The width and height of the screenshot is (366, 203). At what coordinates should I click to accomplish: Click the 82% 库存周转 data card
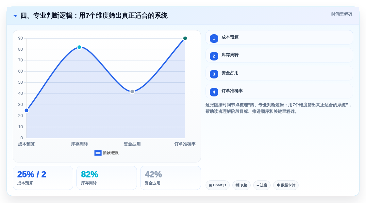coord(107,178)
